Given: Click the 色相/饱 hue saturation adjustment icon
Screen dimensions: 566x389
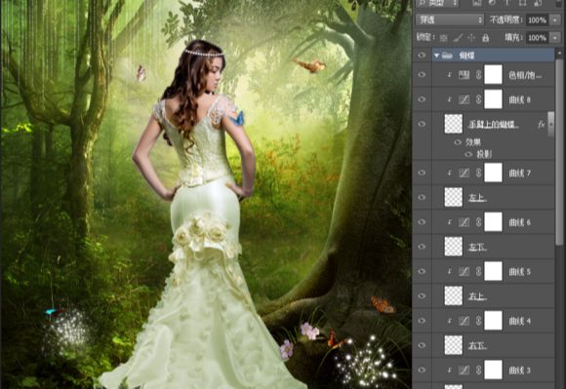Looking at the screenshot, I should click(464, 75).
